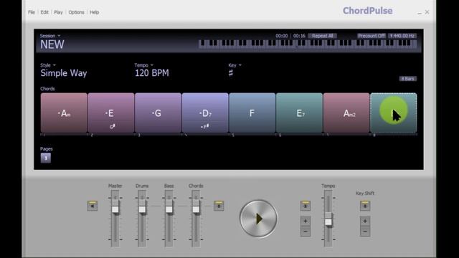Decrease tempo with the minus button
Screen dimensions: 459x258
pos(306,231)
